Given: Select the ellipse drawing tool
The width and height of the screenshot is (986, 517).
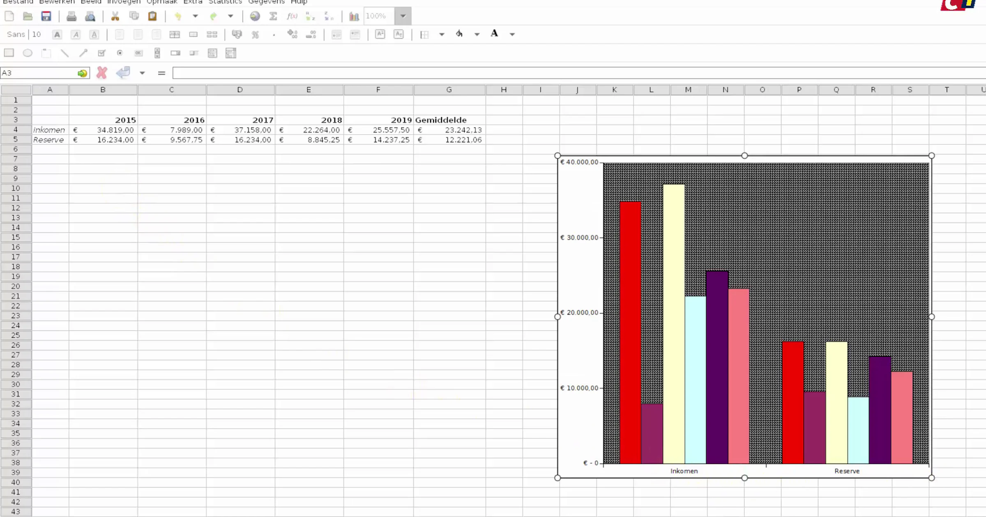Looking at the screenshot, I should pos(28,53).
